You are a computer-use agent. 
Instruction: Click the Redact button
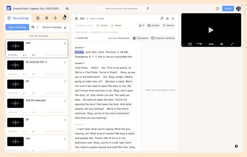click(x=116, y=26)
